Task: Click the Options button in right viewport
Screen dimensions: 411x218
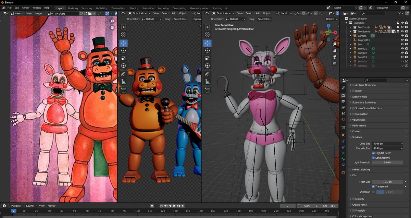Action: tap(331, 19)
